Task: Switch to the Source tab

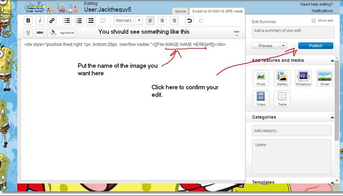Action: coord(180,11)
